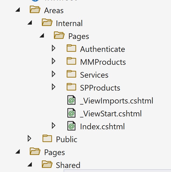171x172 pixels.
Task: Select the root Pages folder name
Action: [x=54, y=152]
